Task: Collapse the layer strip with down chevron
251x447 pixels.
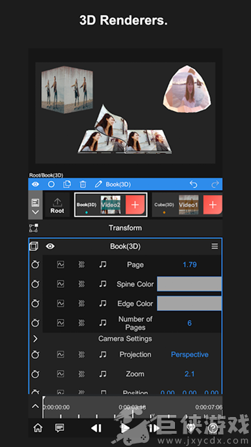Action: tap(36, 212)
